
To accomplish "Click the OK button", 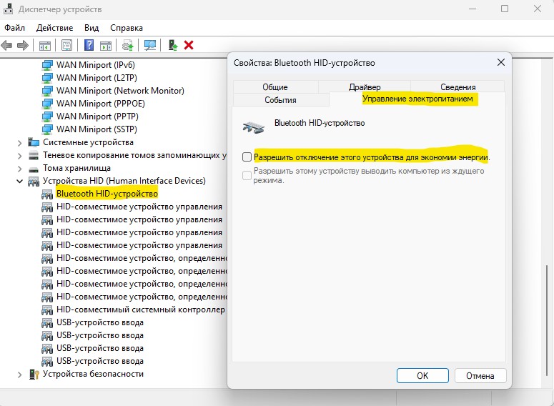I will point(422,375).
